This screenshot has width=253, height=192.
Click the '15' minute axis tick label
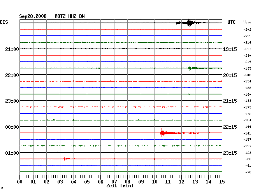[x=222, y=182]
